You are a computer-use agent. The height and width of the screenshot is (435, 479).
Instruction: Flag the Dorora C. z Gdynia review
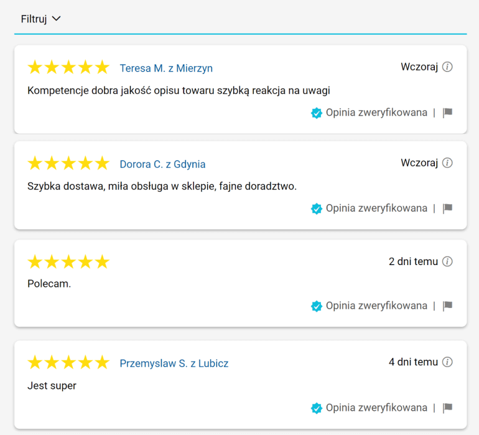point(447,208)
